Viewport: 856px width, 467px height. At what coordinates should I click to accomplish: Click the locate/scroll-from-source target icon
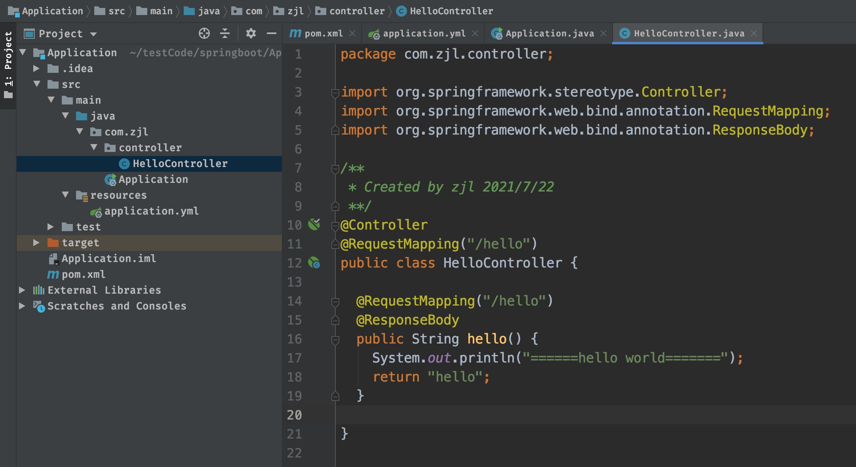pos(204,34)
